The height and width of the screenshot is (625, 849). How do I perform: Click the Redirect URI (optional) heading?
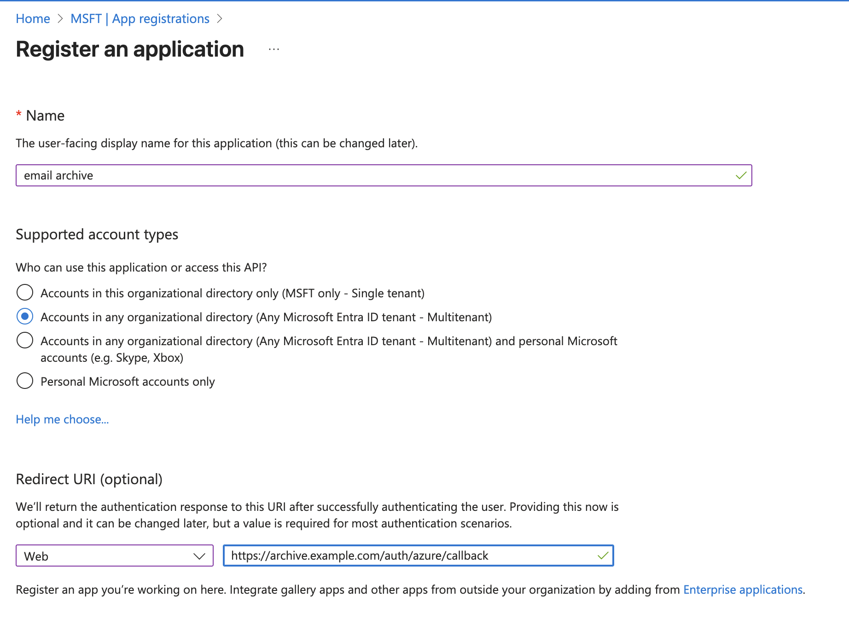click(89, 479)
